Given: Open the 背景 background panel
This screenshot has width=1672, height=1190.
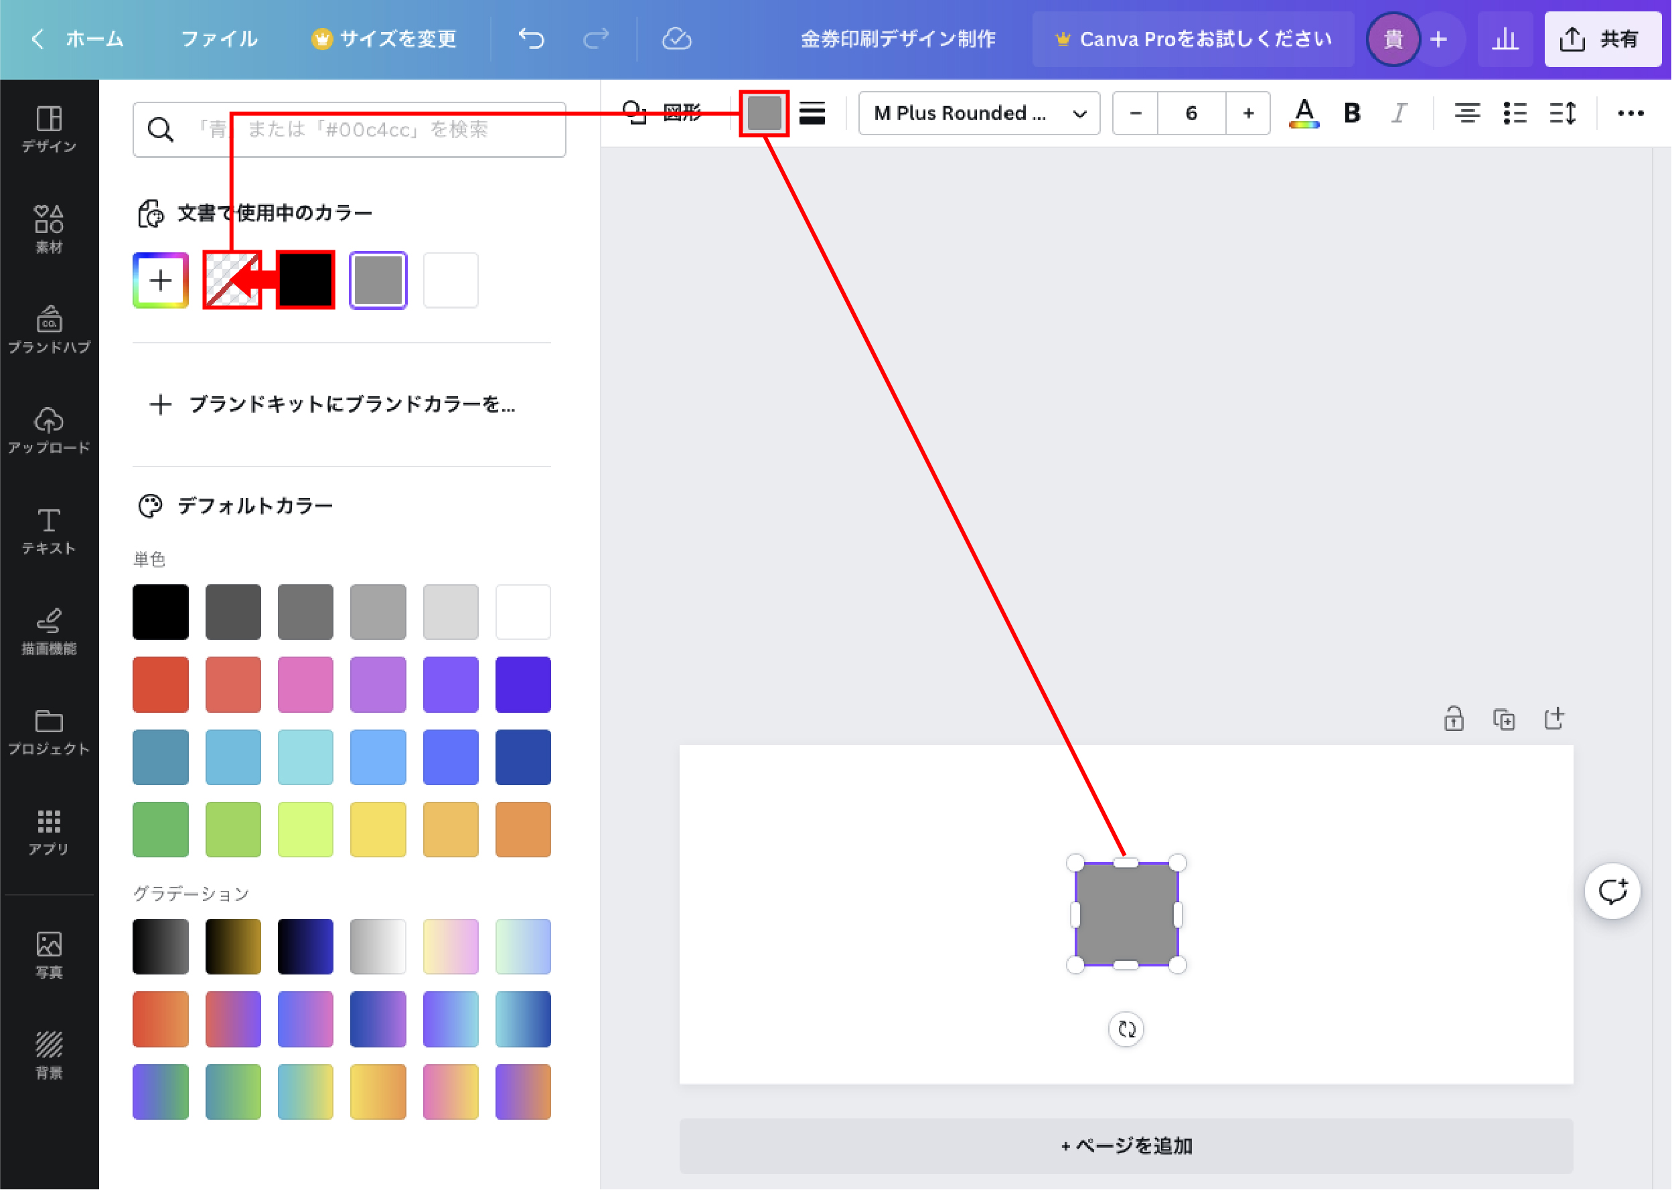Looking at the screenshot, I should 49,1055.
